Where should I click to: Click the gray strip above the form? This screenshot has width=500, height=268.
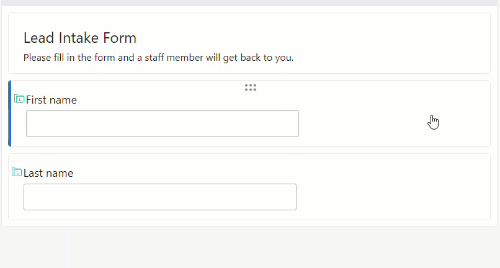pyautogui.click(x=250, y=3)
